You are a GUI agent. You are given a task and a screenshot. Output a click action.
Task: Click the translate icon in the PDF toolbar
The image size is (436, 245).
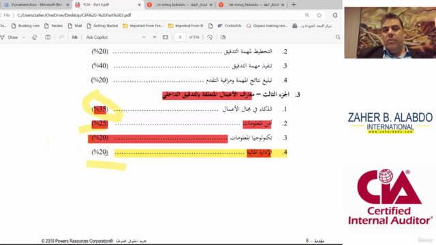click(x=74, y=37)
